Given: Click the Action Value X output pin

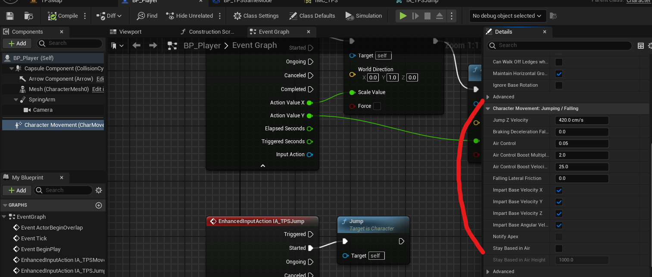Looking at the screenshot, I should (310, 103).
